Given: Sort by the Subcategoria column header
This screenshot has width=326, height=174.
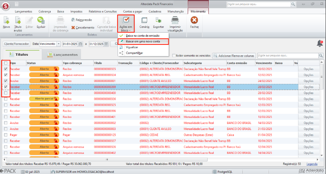Looking at the screenshot, I should [x=204, y=63].
